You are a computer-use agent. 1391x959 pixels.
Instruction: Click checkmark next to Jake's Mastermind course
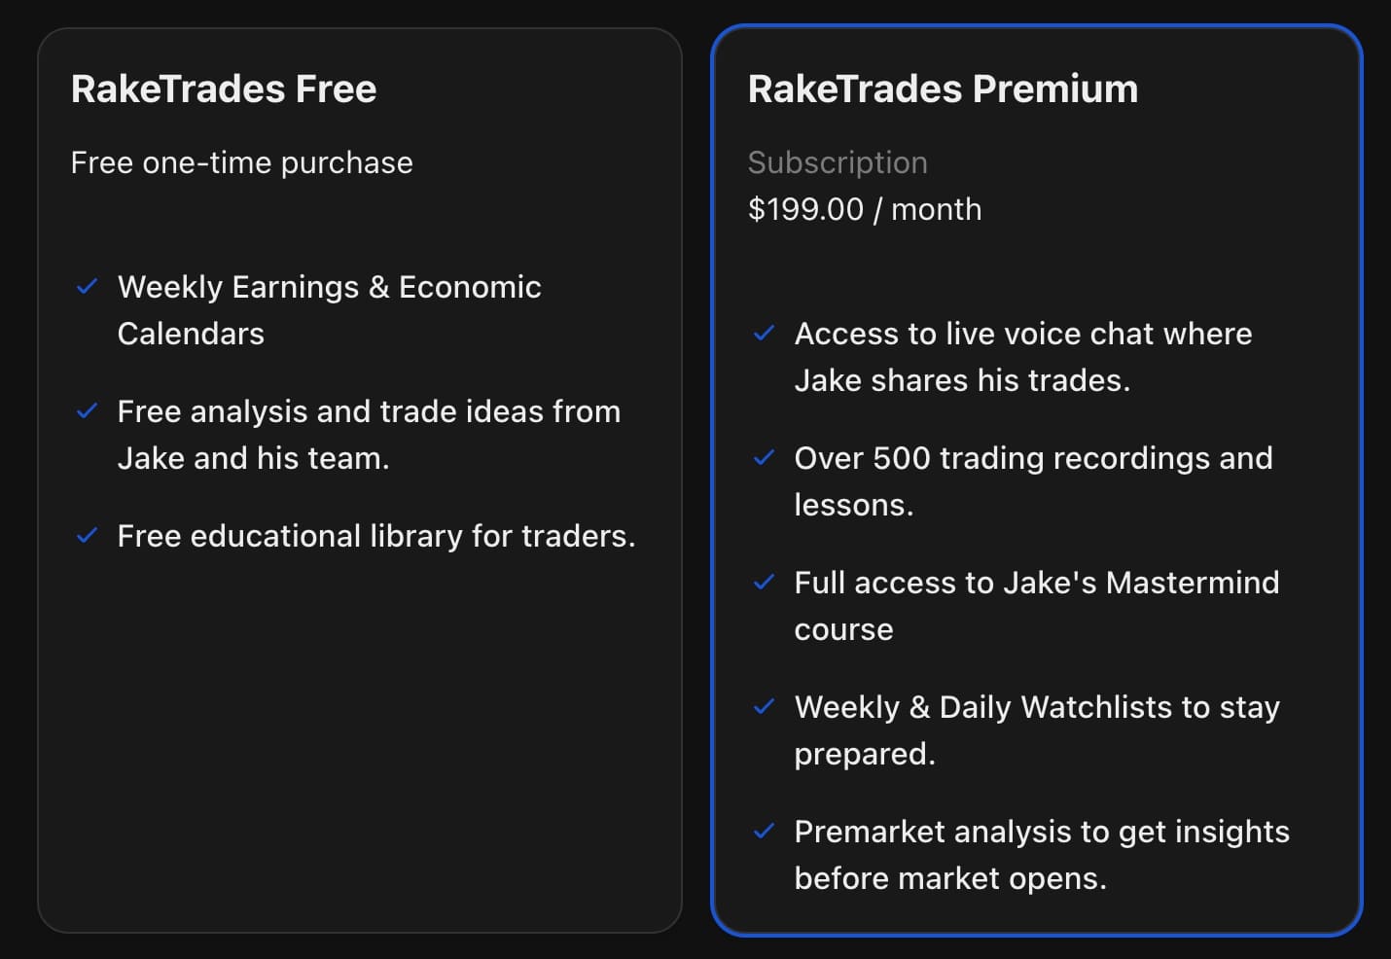pos(764,582)
